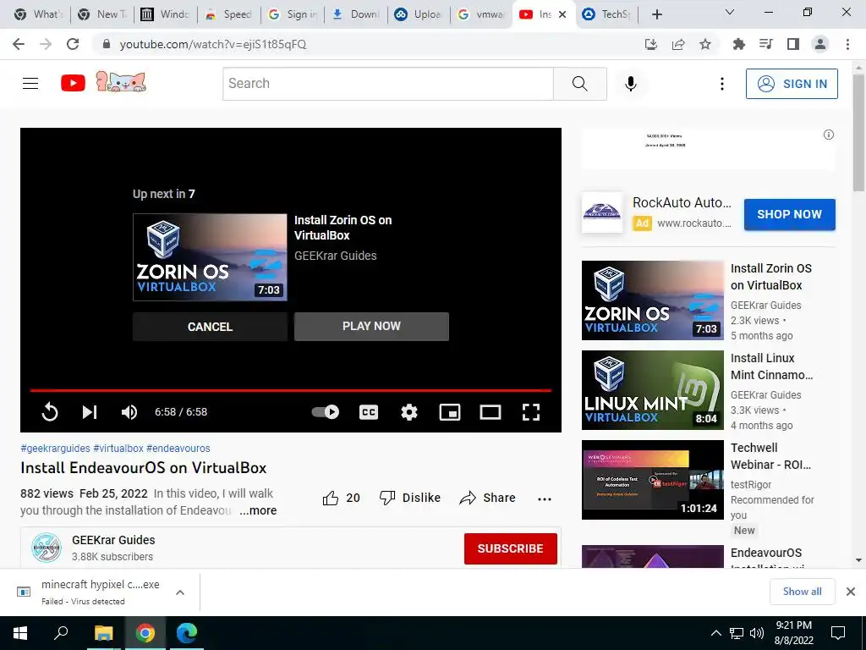Open the YouTube hamburger guide menu
866x650 pixels.
pyautogui.click(x=30, y=84)
